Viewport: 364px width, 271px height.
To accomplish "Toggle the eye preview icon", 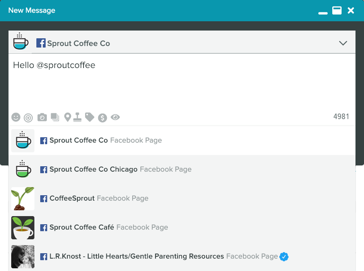I will click(115, 117).
